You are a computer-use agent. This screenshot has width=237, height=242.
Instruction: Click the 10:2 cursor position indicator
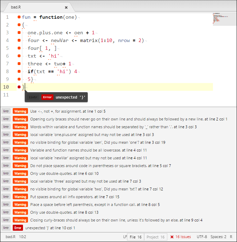coord(22,237)
